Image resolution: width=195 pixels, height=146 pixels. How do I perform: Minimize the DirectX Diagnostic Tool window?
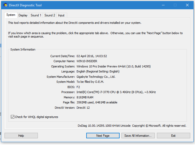(163, 5)
